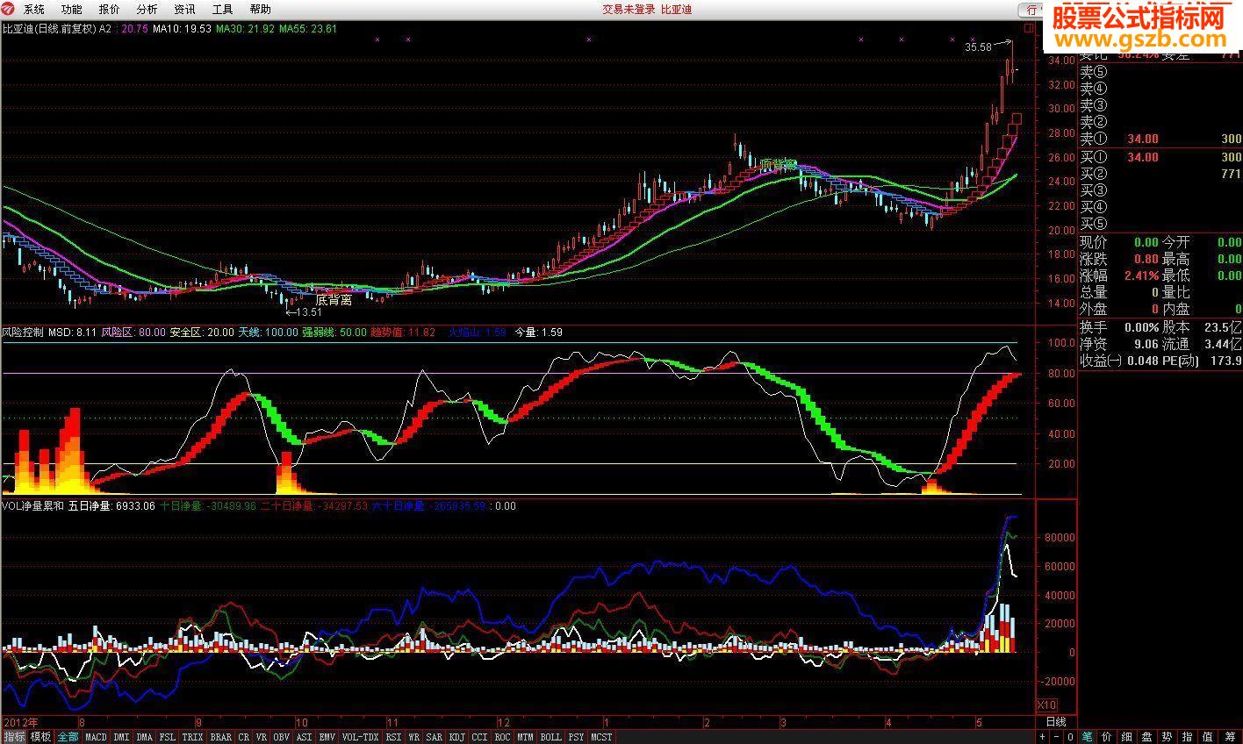This screenshot has width=1243, height=744.
Task: Apply the OBV indicator
Action: pyautogui.click(x=283, y=737)
